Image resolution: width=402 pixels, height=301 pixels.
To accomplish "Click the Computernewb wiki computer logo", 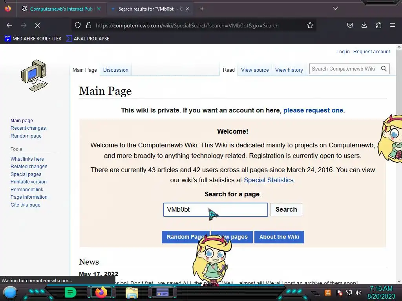I will 35,76.
